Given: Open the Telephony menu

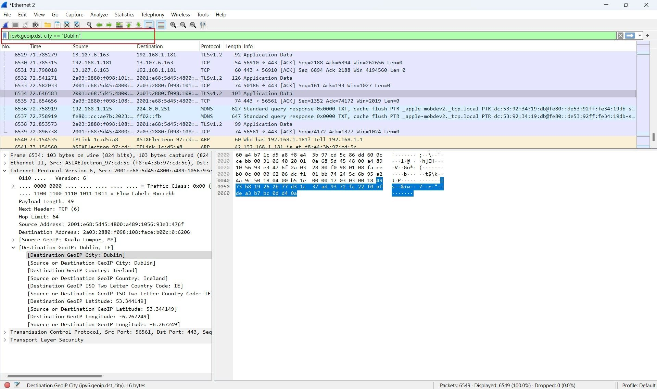Looking at the screenshot, I should tap(152, 15).
